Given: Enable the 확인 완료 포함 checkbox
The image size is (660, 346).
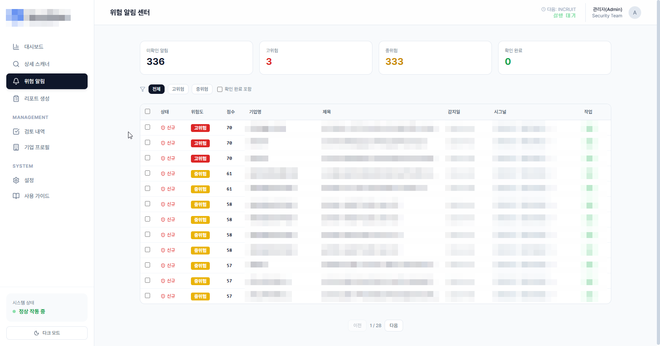Looking at the screenshot, I should tap(220, 89).
